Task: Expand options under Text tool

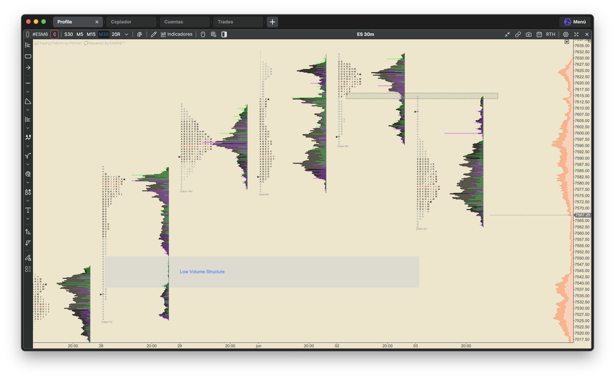Action: tap(28, 219)
